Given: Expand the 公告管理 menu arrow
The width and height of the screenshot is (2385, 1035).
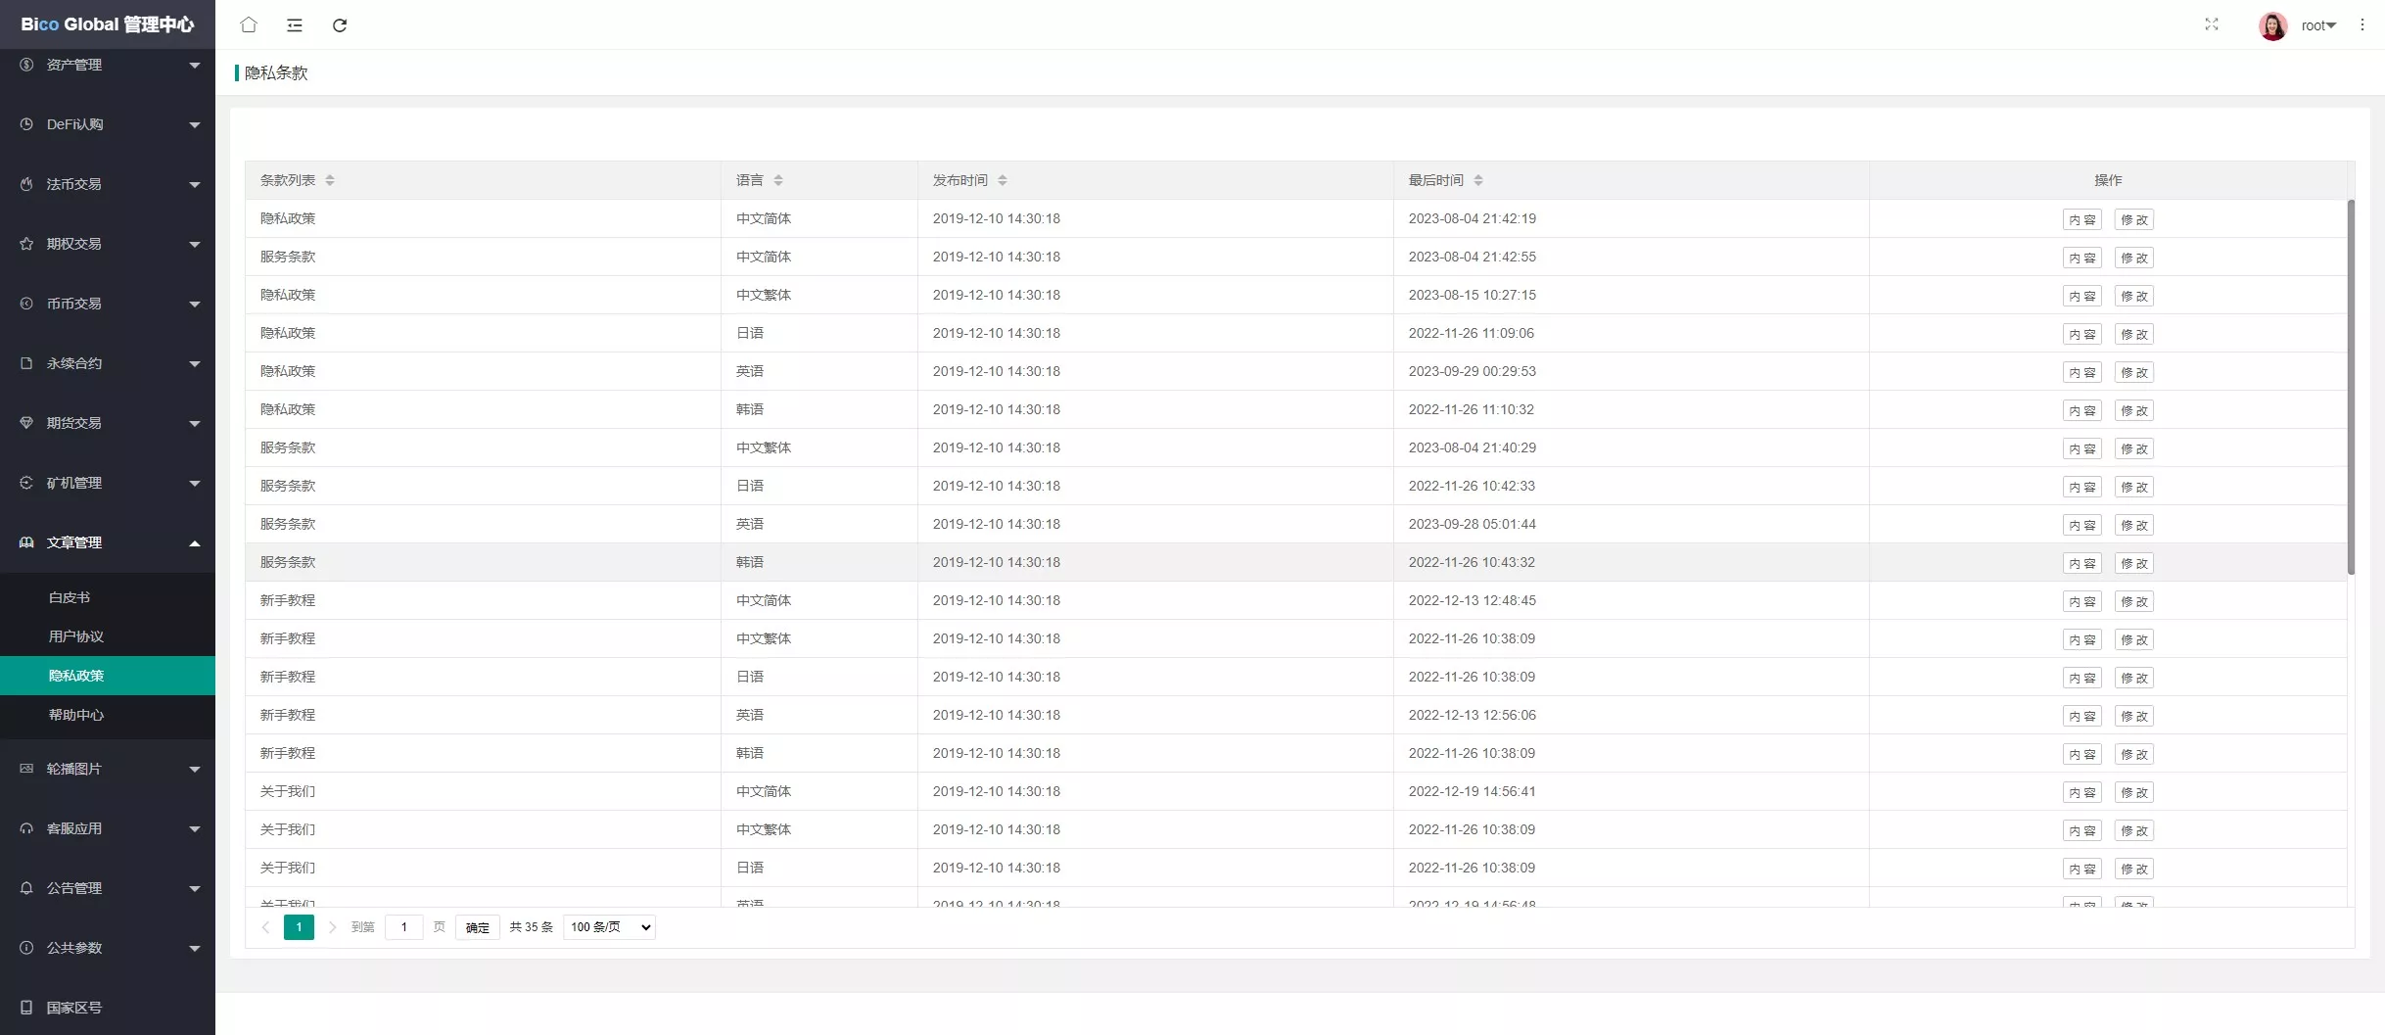Looking at the screenshot, I should tap(195, 889).
